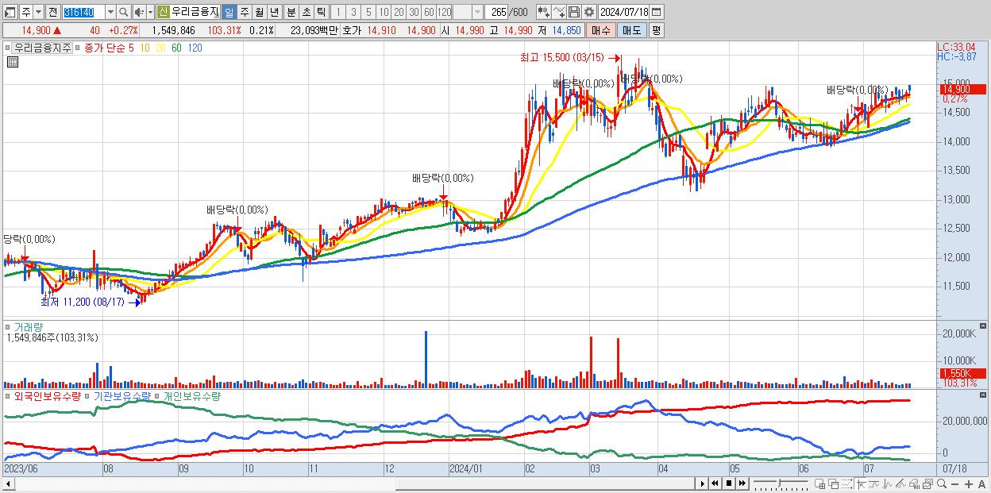The height and width of the screenshot is (493, 991).
Task: Click the green 신 badge icon
Action: [164, 12]
